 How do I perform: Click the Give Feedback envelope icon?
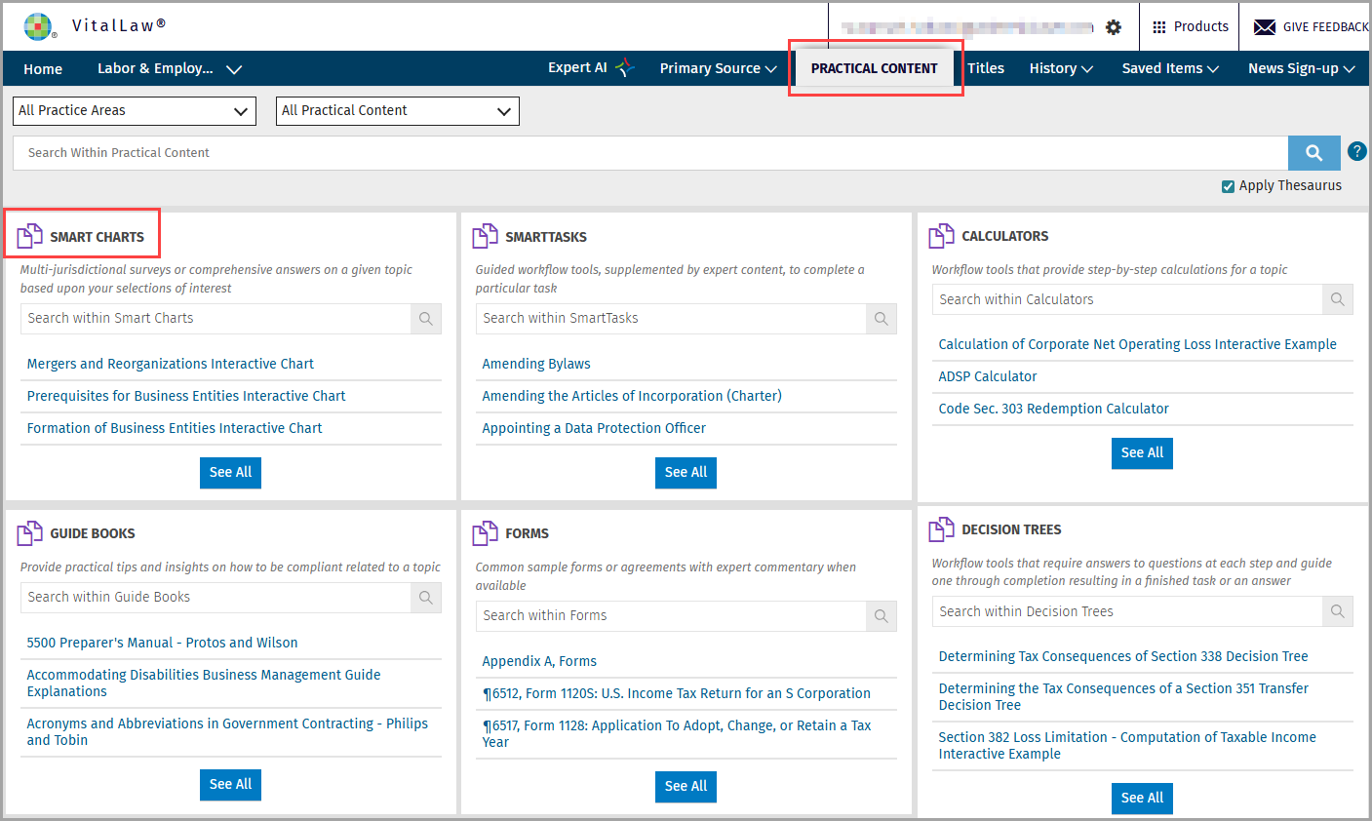pyautogui.click(x=1265, y=27)
